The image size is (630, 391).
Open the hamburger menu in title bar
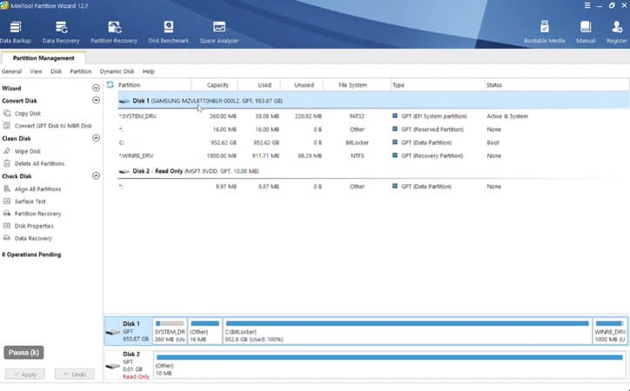(x=587, y=5)
